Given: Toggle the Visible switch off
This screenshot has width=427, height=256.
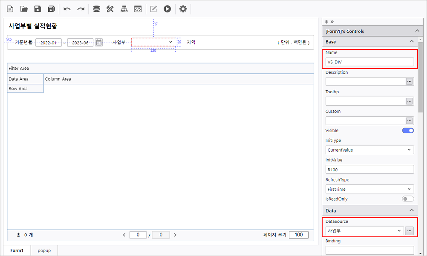Looking at the screenshot, I should tap(408, 131).
